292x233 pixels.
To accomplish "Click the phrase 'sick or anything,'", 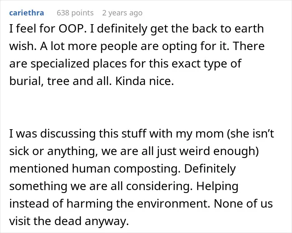I will click(54, 151).
